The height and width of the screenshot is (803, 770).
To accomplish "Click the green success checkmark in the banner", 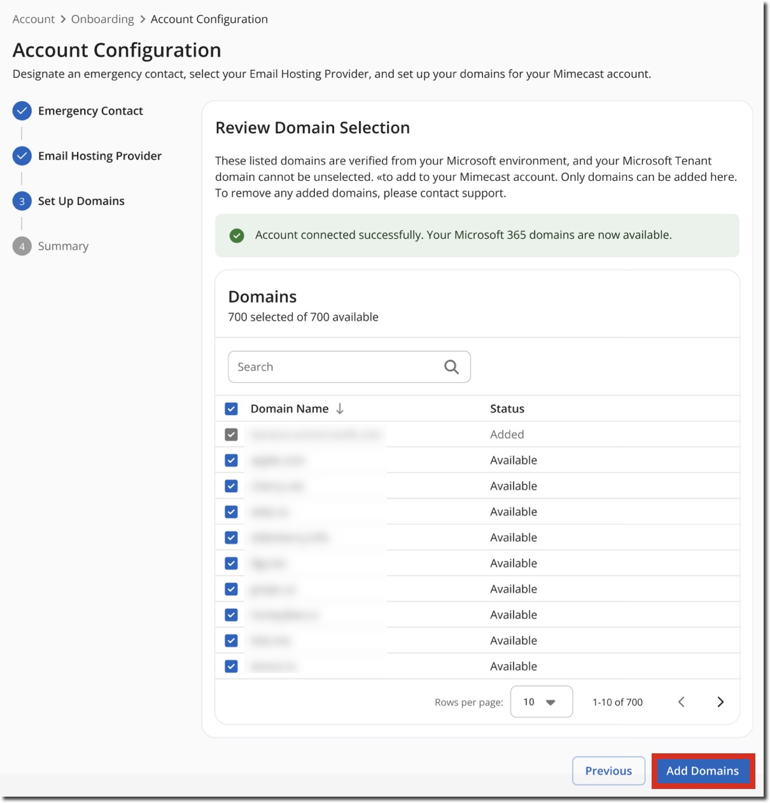I will click(x=237, y=235).
